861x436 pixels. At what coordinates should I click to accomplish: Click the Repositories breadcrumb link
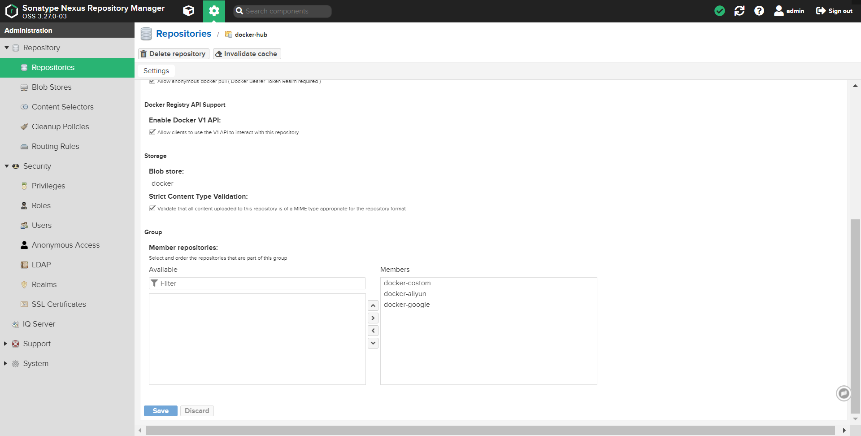coord(184,33)
